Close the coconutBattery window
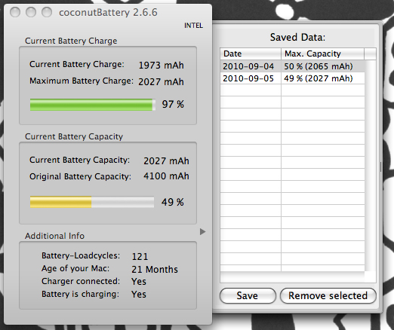This screenshot has height=330, width=394. (x=15, y=12)
